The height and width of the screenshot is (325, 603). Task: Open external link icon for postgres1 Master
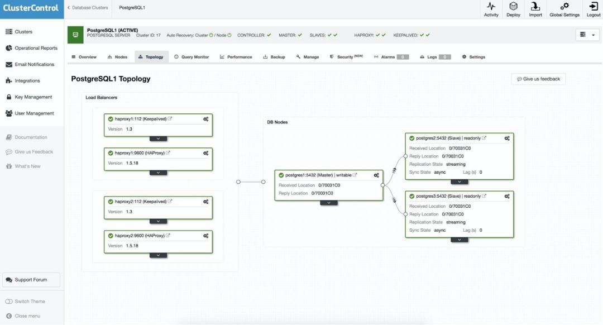coord(355,175)
